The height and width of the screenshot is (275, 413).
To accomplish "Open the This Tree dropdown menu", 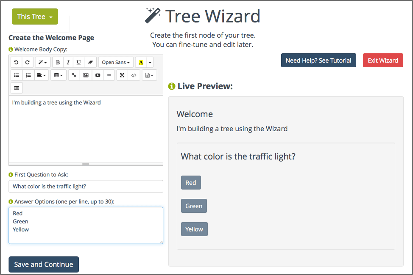I will point(35,16).
